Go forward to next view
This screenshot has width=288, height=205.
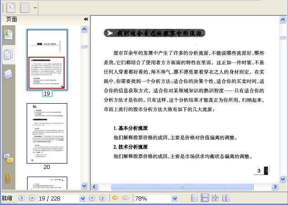[126, 198]
